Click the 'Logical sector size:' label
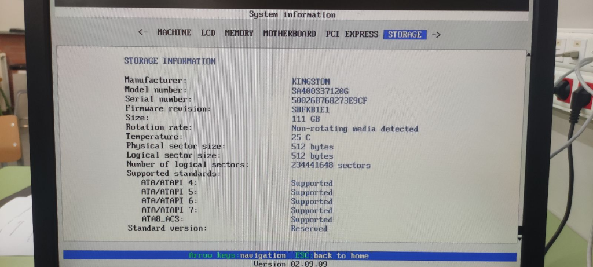This screenshot has width=593, height=267. pos(173,155)
